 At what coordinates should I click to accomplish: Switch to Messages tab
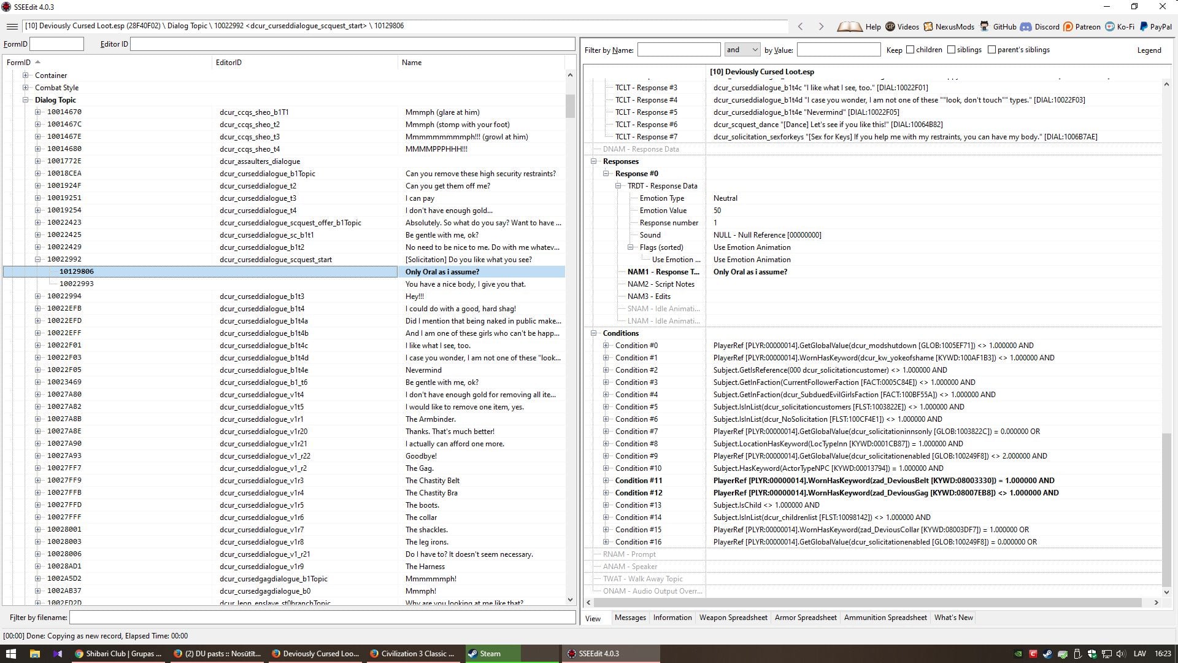pos(630,618)
